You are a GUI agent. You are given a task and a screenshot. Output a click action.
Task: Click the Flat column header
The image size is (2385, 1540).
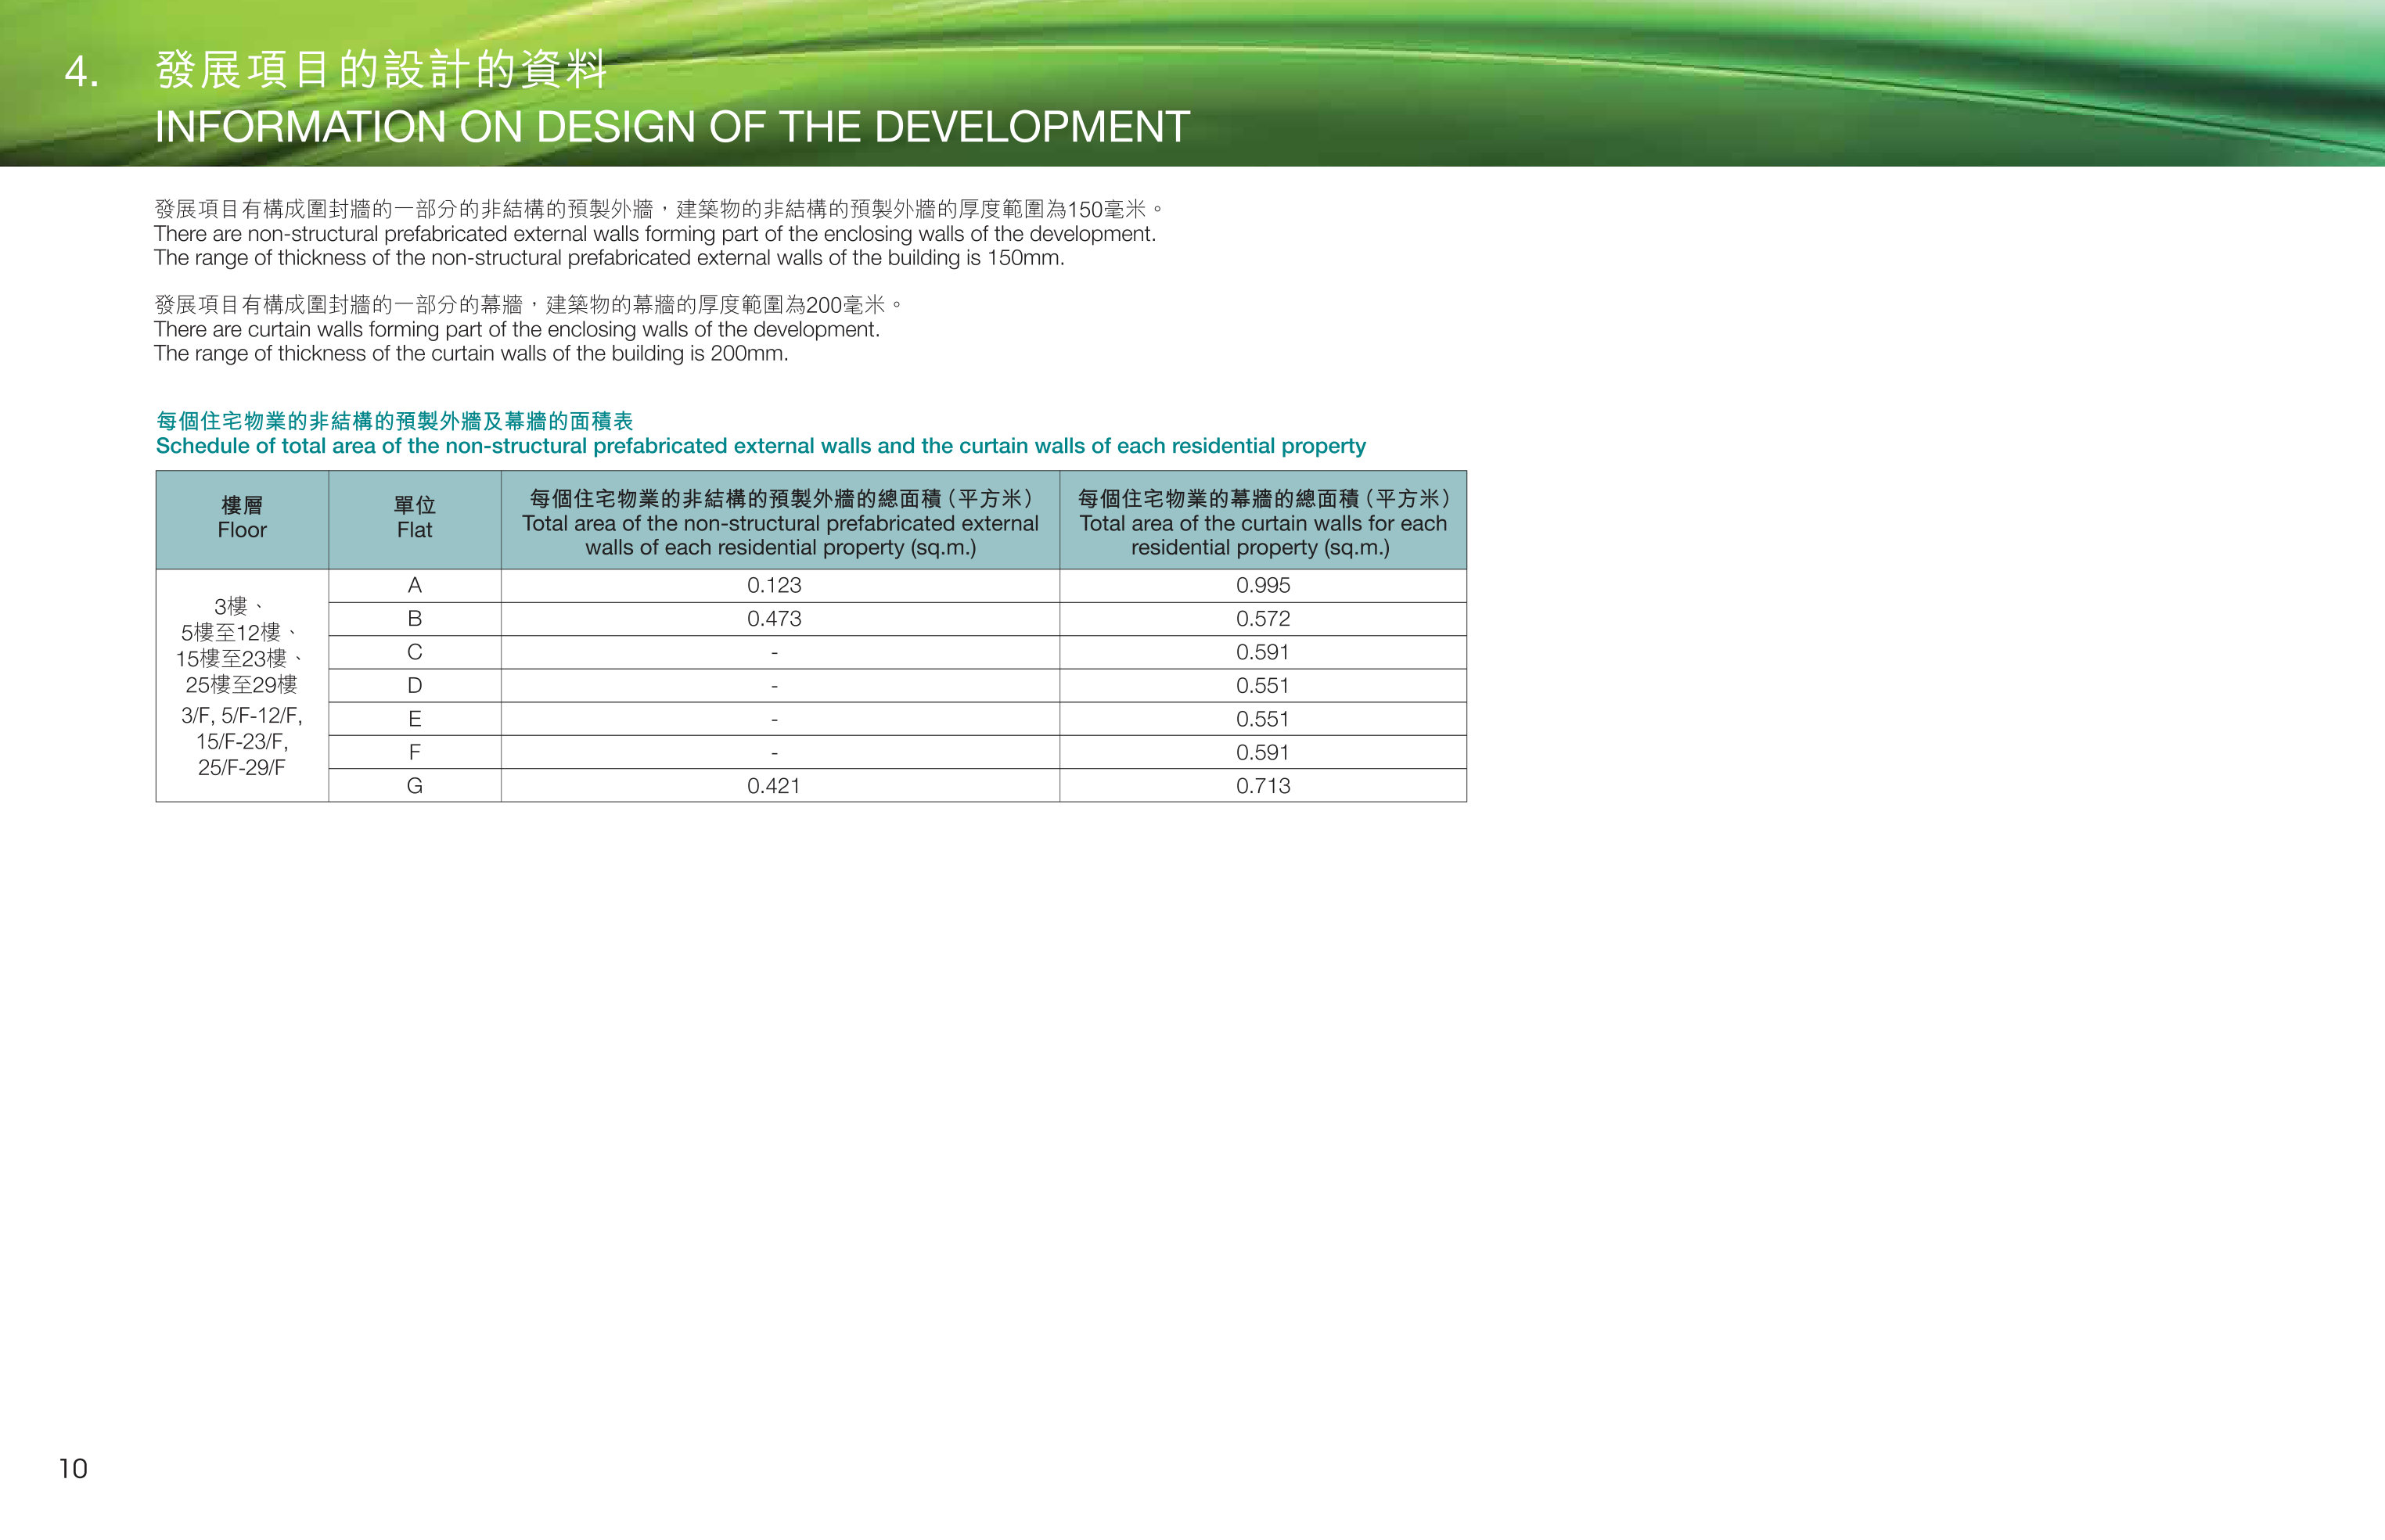tap(414, 519)
